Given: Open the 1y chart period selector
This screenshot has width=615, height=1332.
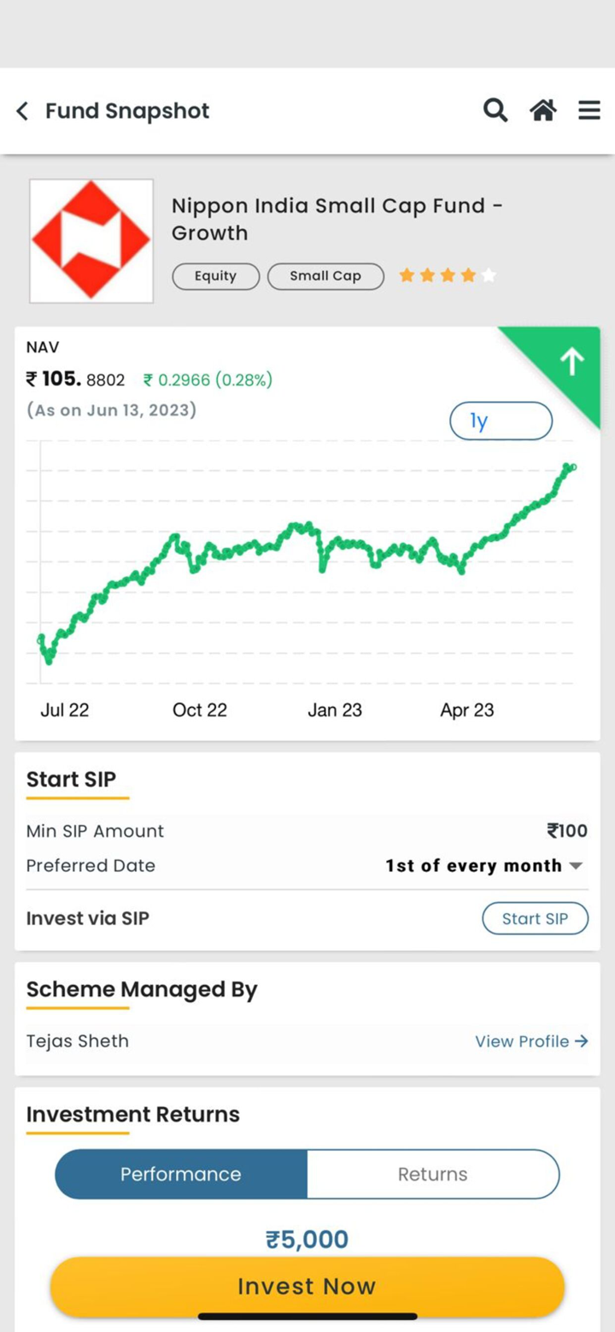Looking at the screenshot, I should [x=501, y=421].
